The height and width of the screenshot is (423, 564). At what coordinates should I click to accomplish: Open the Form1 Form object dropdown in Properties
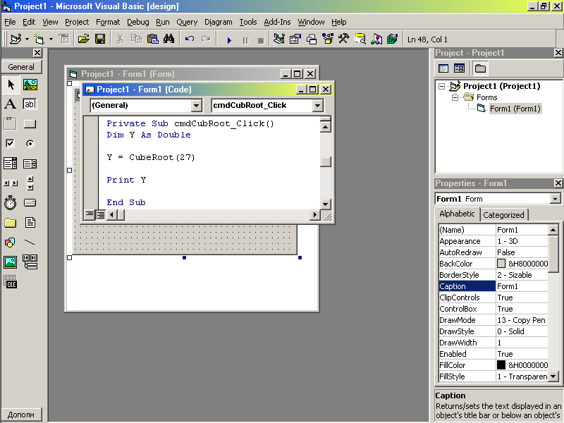coord(555,199)
